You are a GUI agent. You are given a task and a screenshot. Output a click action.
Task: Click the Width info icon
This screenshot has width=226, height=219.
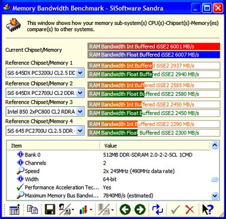pyautogui.click(x=21, y=179)
